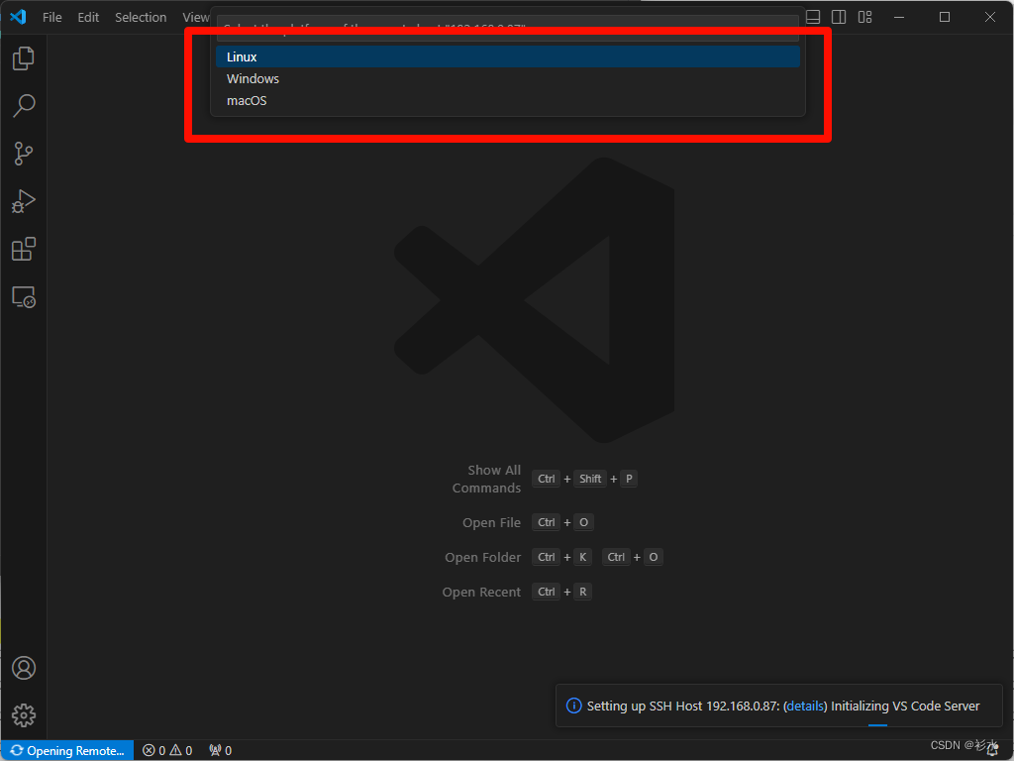Maximize the VS Code window
Image resolution: width=1014 pixels, height=761 pixels.
click(x=945, y=18)
